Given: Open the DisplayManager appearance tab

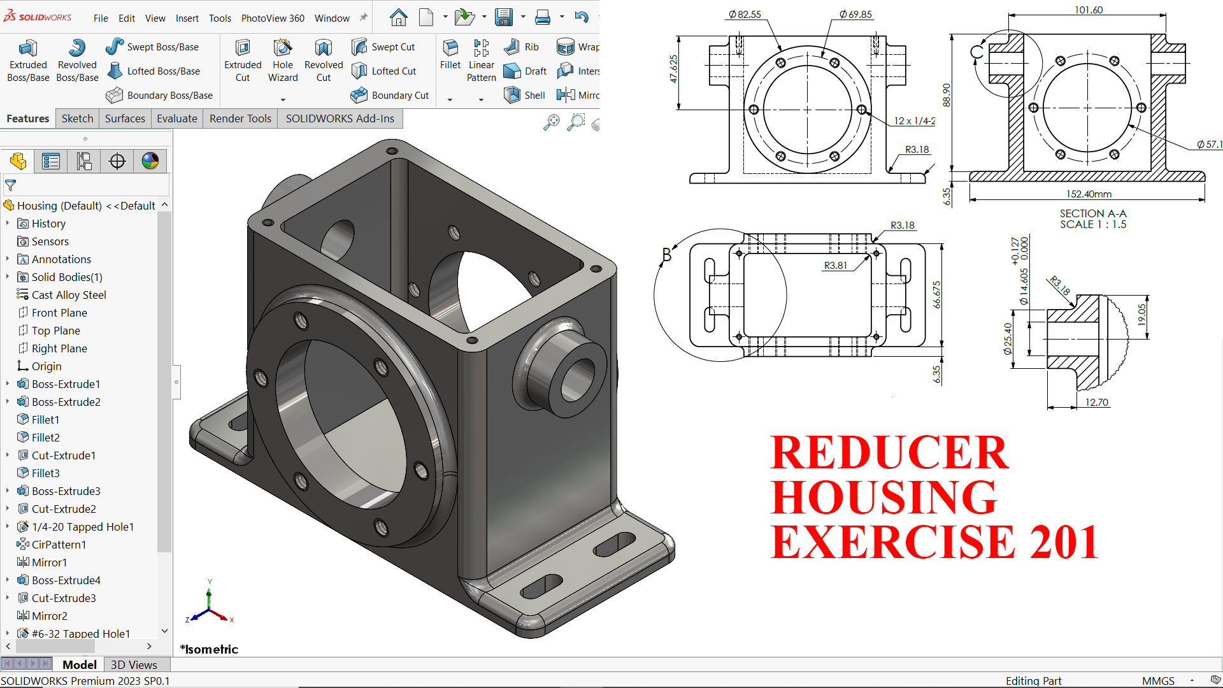Looking at the screenshot, I should click(x=150, y=161).
